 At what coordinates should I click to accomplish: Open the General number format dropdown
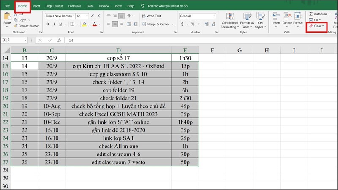(214, 16)
